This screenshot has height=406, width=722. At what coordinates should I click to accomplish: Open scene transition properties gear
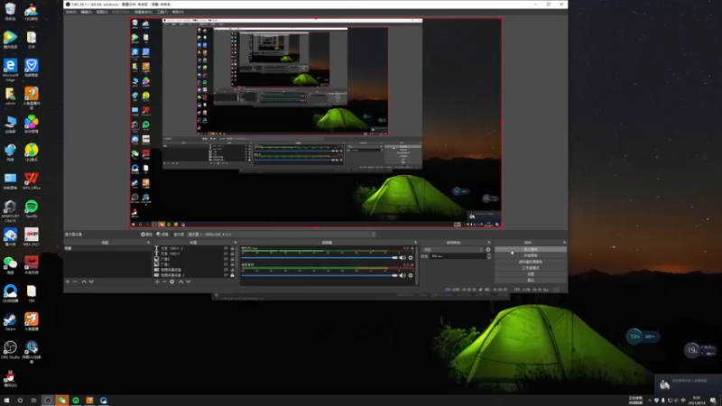[x=488, y=250]
